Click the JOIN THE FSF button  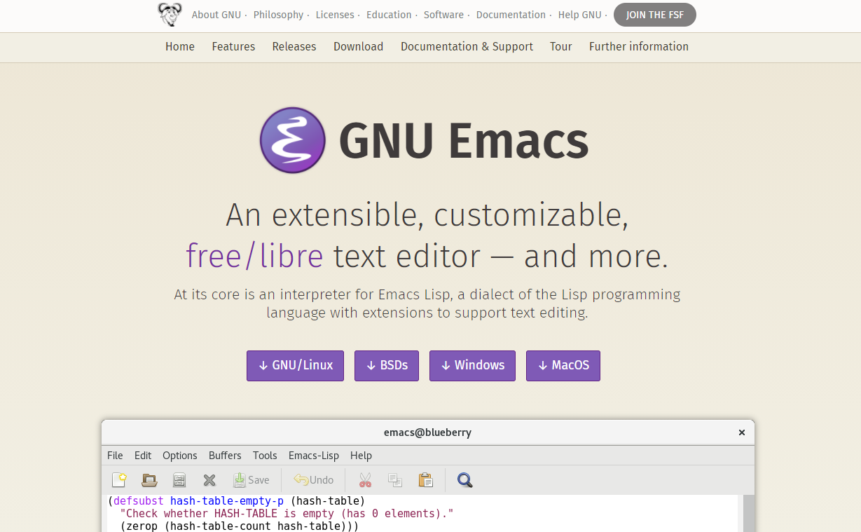[x=655, y=15]
